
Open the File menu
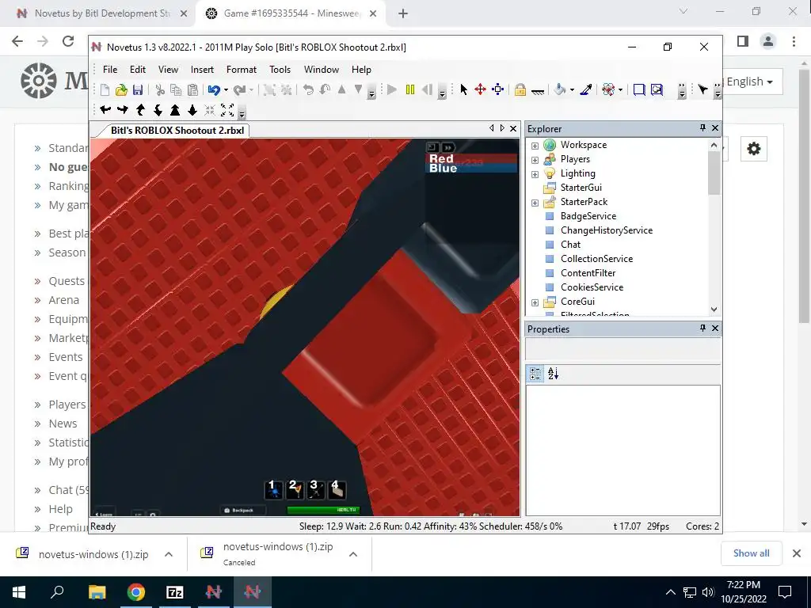[x=109, y=70]
